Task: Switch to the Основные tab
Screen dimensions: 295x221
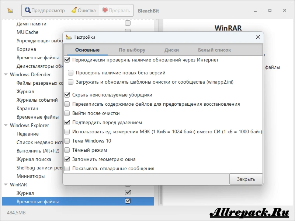Action: coord(87,50)
